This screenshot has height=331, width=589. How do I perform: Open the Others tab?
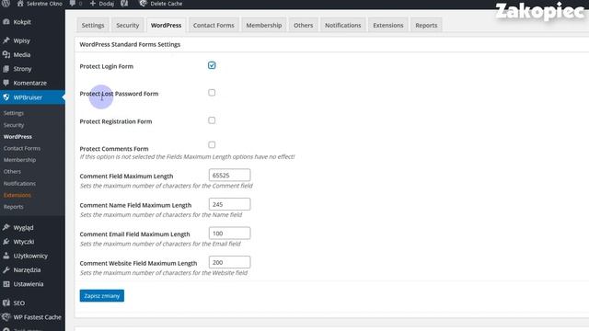pos(303,25)
